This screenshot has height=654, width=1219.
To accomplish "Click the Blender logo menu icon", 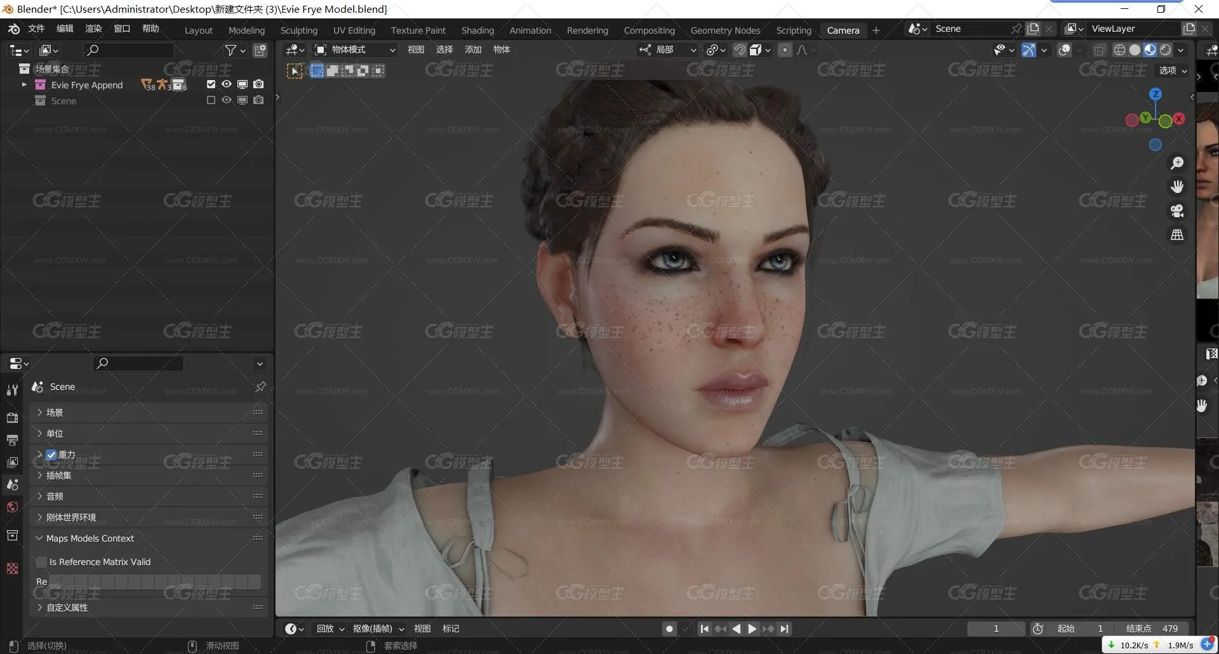I will pos(13,29).
